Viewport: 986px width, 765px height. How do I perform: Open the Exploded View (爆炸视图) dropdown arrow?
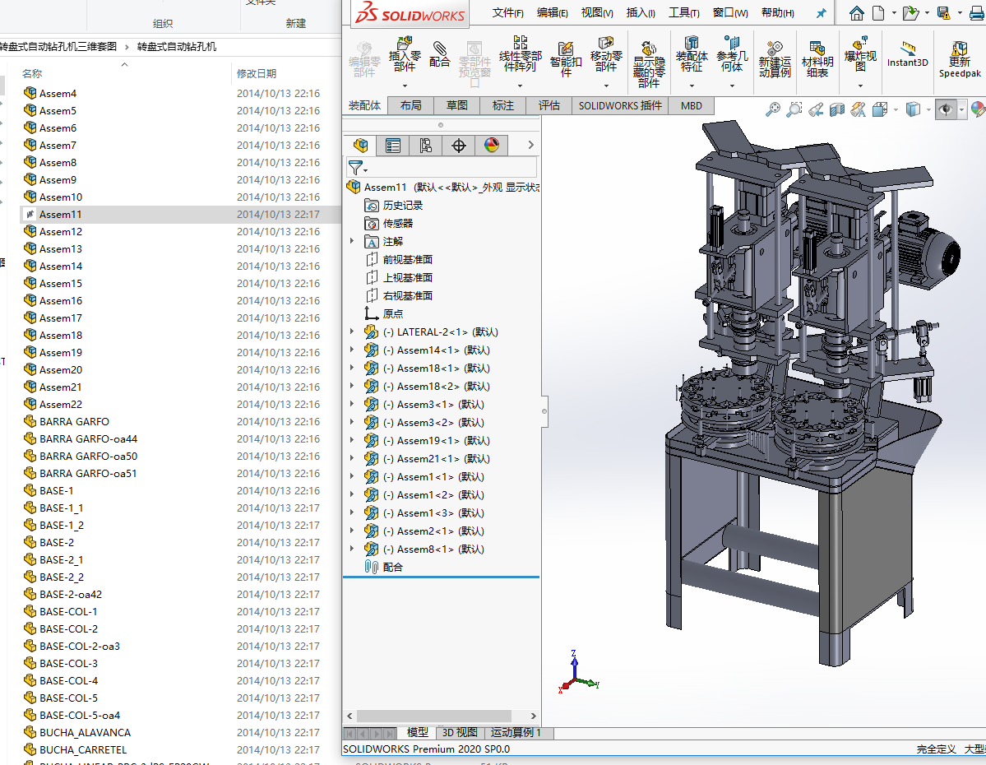[860, 85]
